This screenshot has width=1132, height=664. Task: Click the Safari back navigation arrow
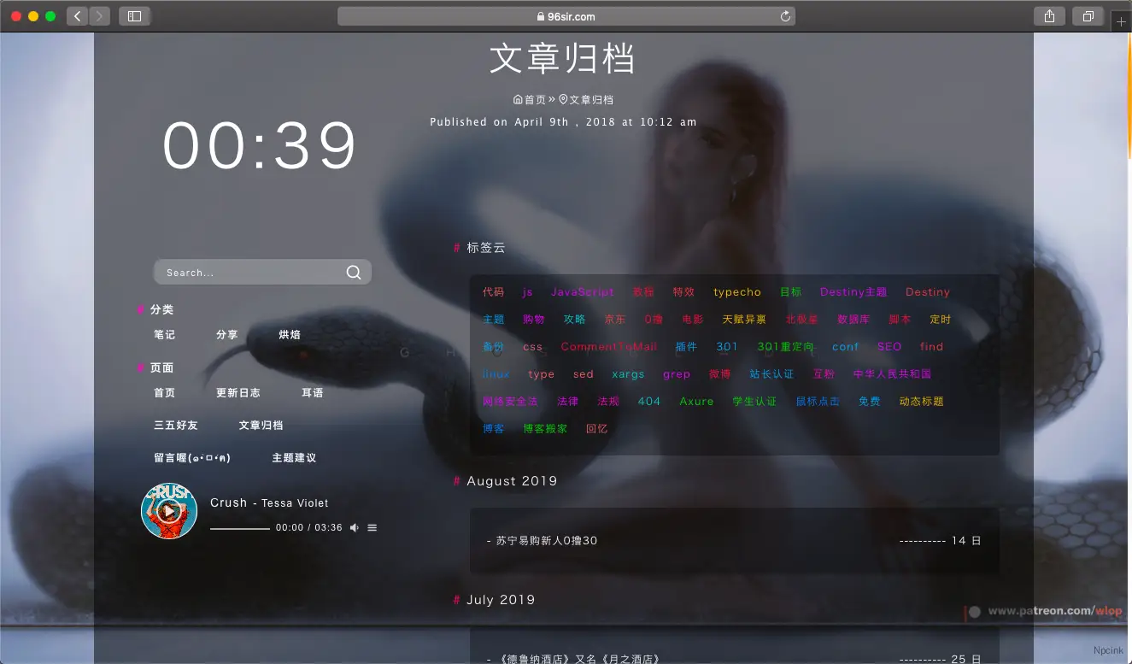tap(77, 15)
